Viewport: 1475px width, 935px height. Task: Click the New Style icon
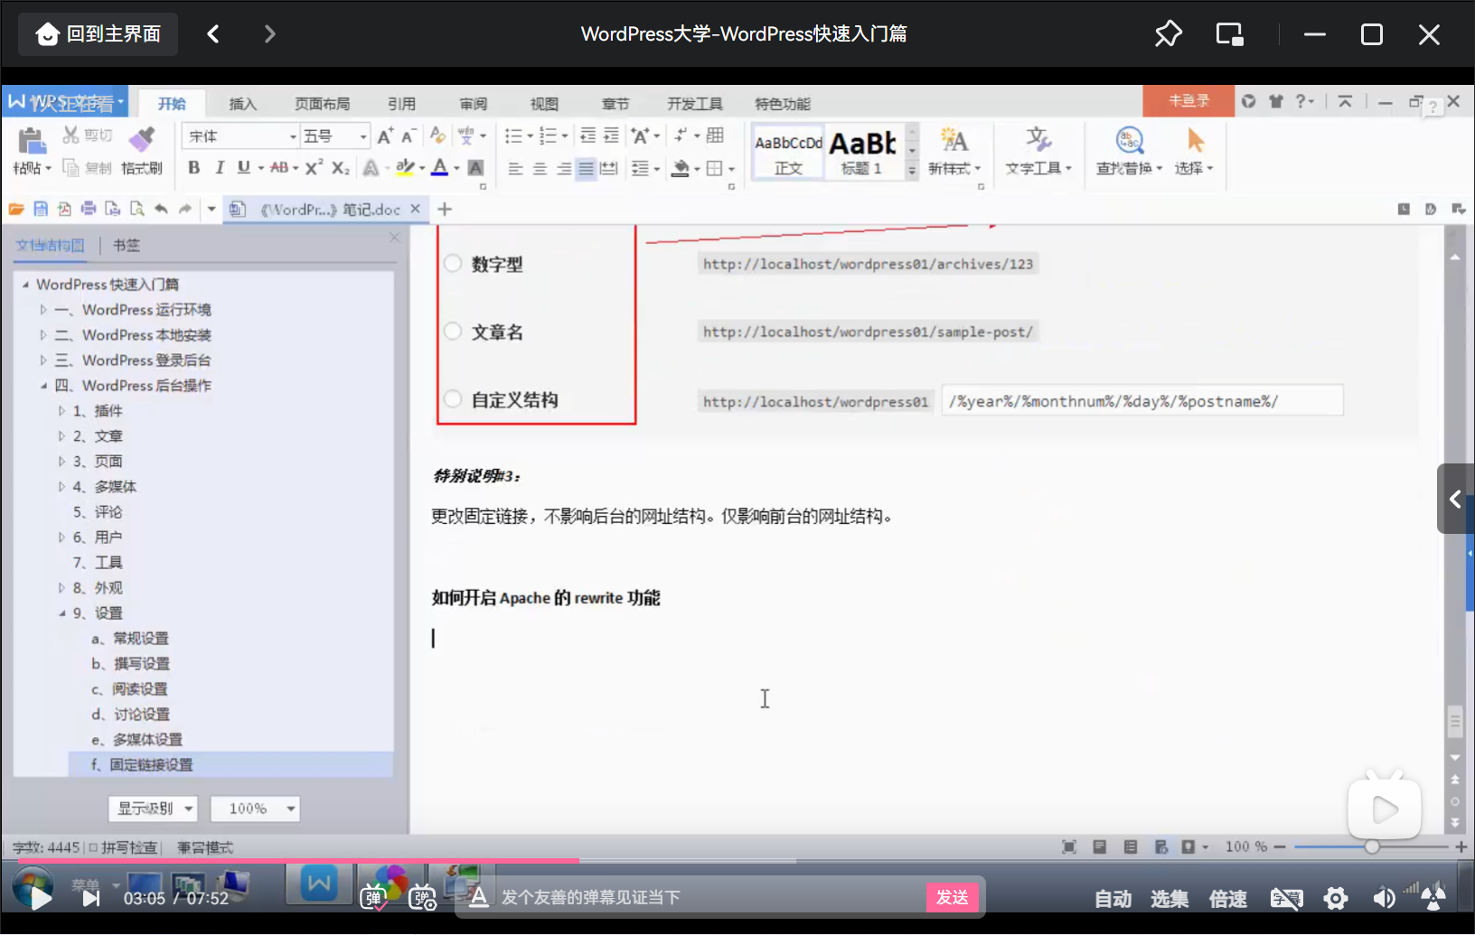pyautogui.click(x=954, y=140)
